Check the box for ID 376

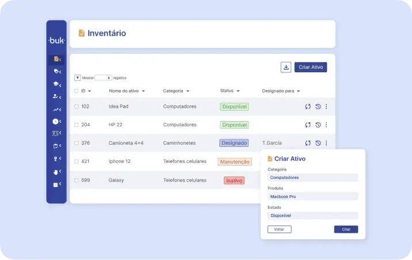pyautogui.click(x=76, y=143)
